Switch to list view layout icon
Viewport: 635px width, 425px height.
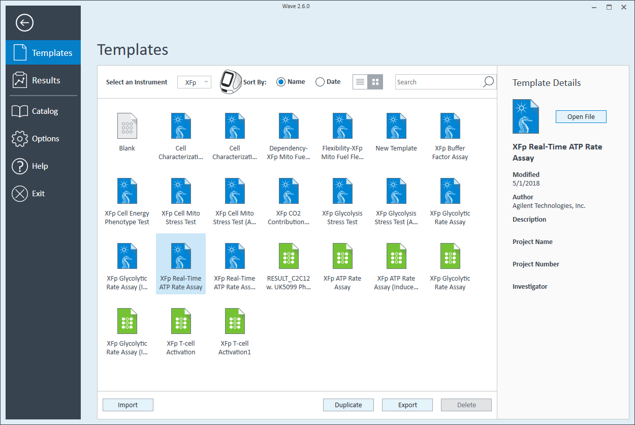360,82
